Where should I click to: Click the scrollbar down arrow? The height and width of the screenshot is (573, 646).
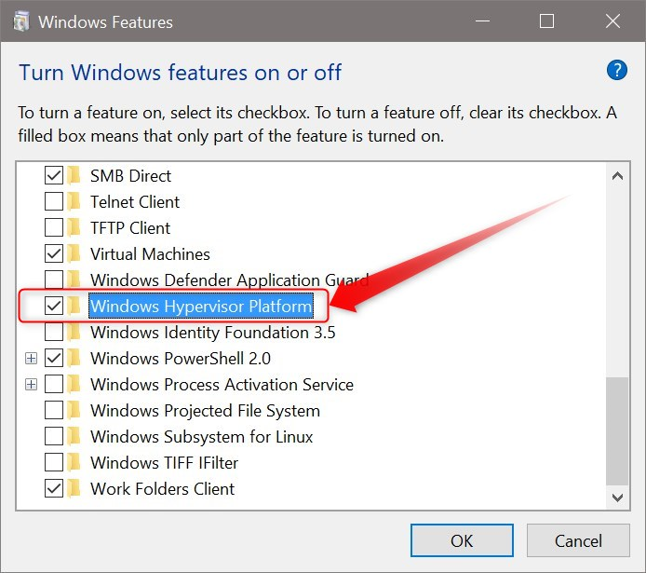(617, 498)
